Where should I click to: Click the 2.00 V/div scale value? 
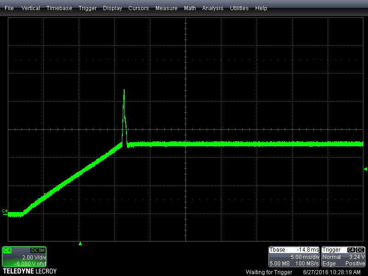[34, 258]
